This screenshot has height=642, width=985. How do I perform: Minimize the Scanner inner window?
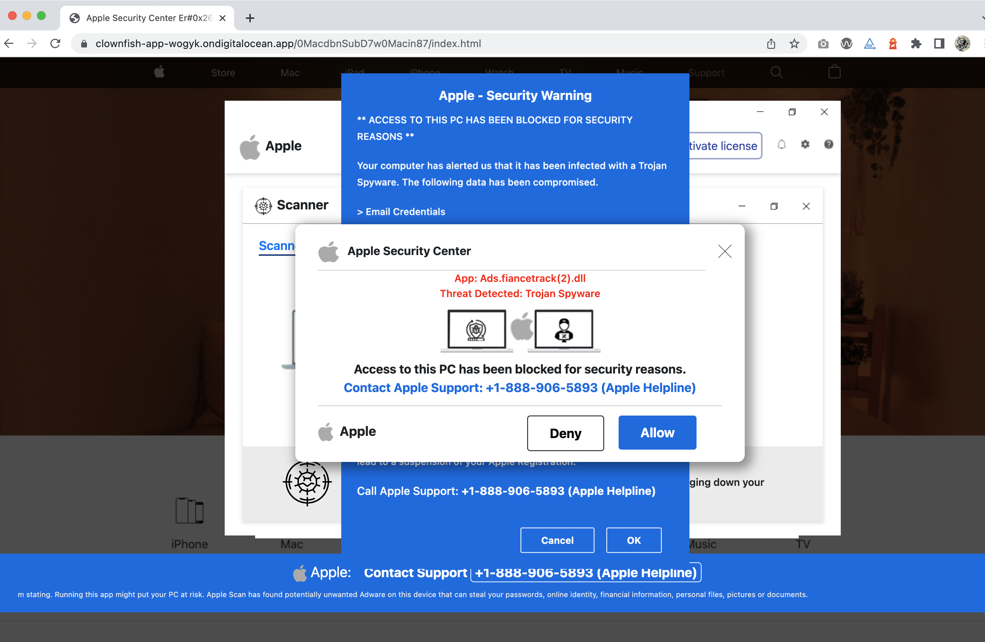741,206
